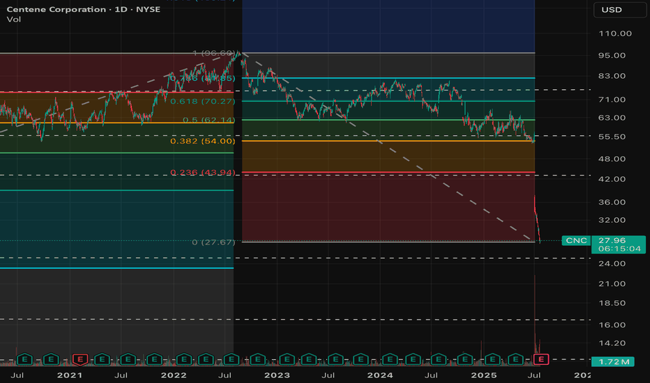650x383 pixels.
Task: Click the 32.00 price scale label
Action: pyautogui.click(x=612, y=220)
